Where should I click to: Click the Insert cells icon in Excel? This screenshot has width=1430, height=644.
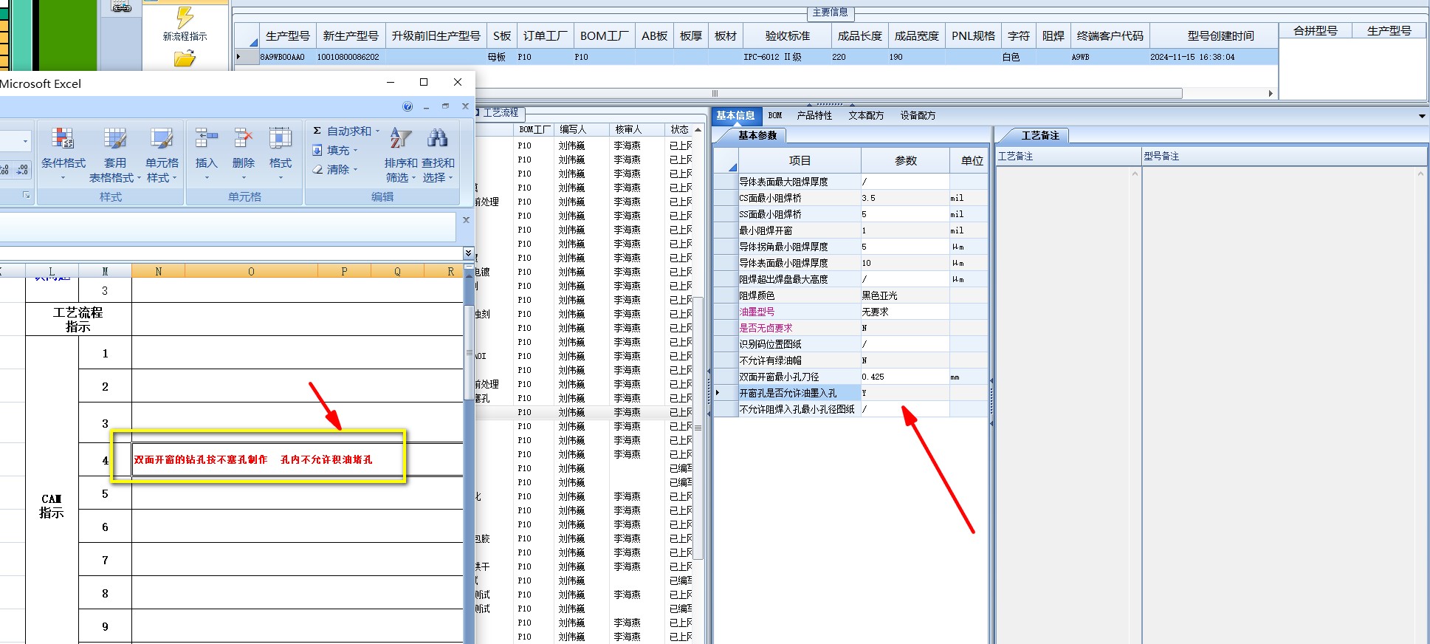[x=207, y=138]
